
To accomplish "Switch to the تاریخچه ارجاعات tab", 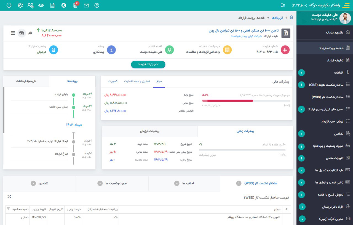I will point(26,81).
